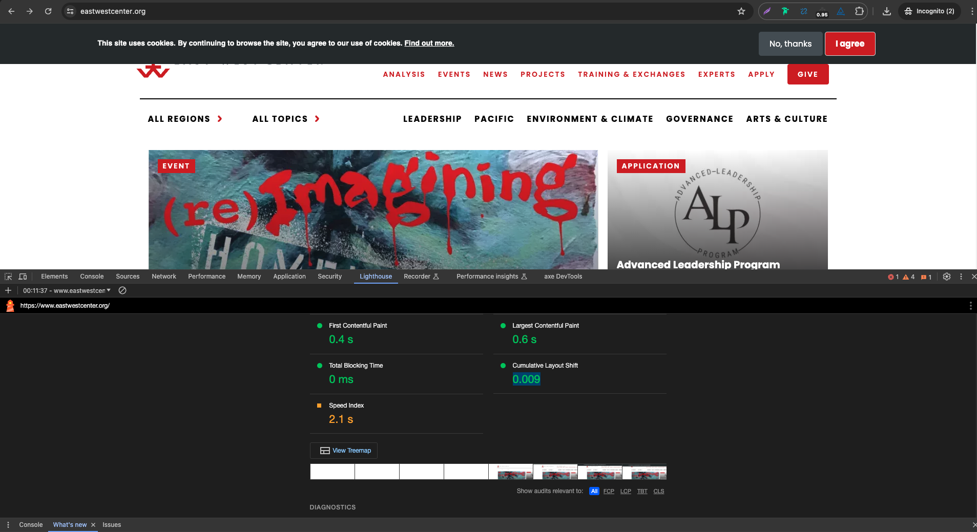This screenshot has width=977, height=532.
Task: Bookmark this page with the star icon
Action: [x=741, y=11]
